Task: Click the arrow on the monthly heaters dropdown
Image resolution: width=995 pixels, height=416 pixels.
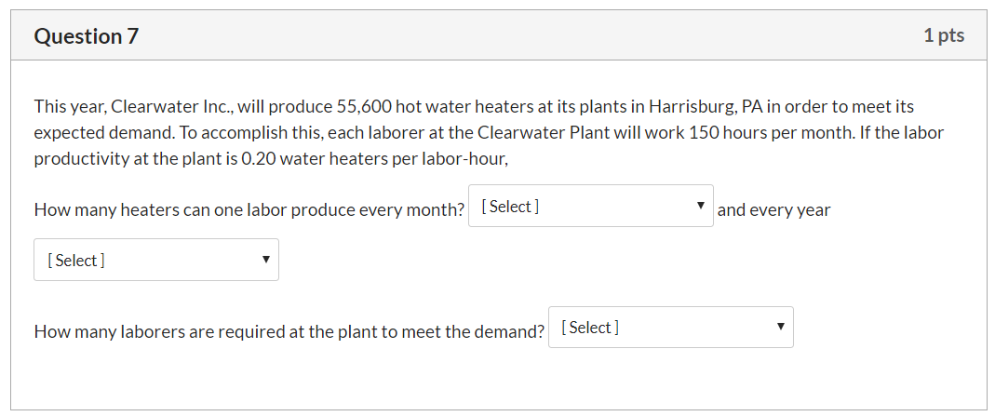Action: click(701, 206)
